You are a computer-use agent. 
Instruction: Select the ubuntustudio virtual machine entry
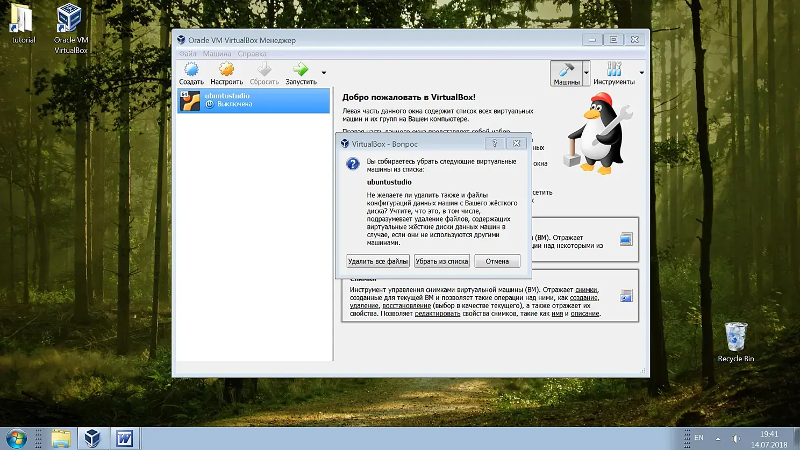coord(254,101)
